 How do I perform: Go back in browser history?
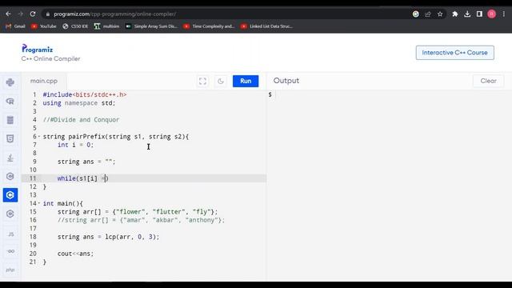pyautogui.click(x=8, y=14)
